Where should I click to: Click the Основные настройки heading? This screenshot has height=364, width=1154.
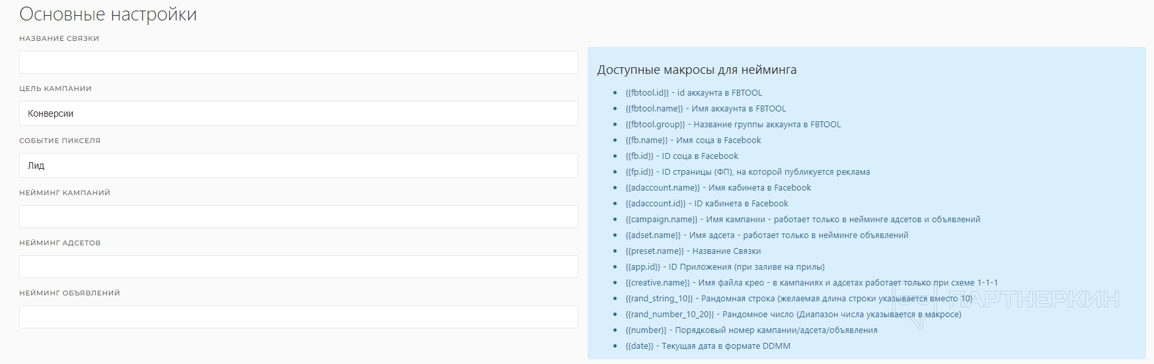[108, 15]
